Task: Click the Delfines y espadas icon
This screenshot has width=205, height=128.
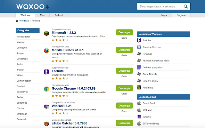Action: coord(139,67)
